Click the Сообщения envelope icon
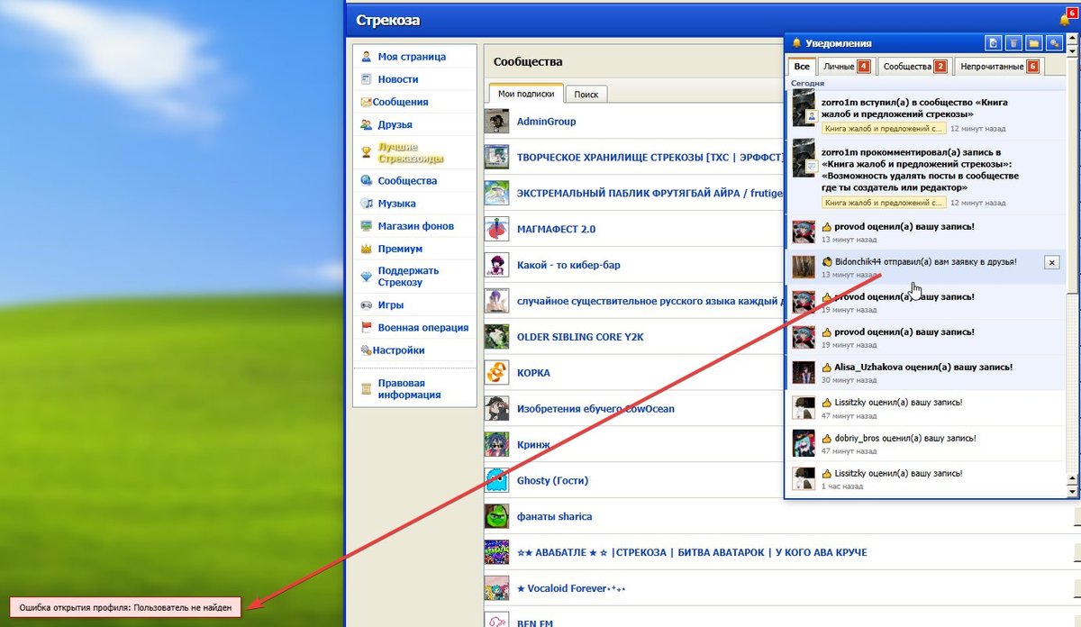Viewport: 1081px width, 627px height. point(366,102)
